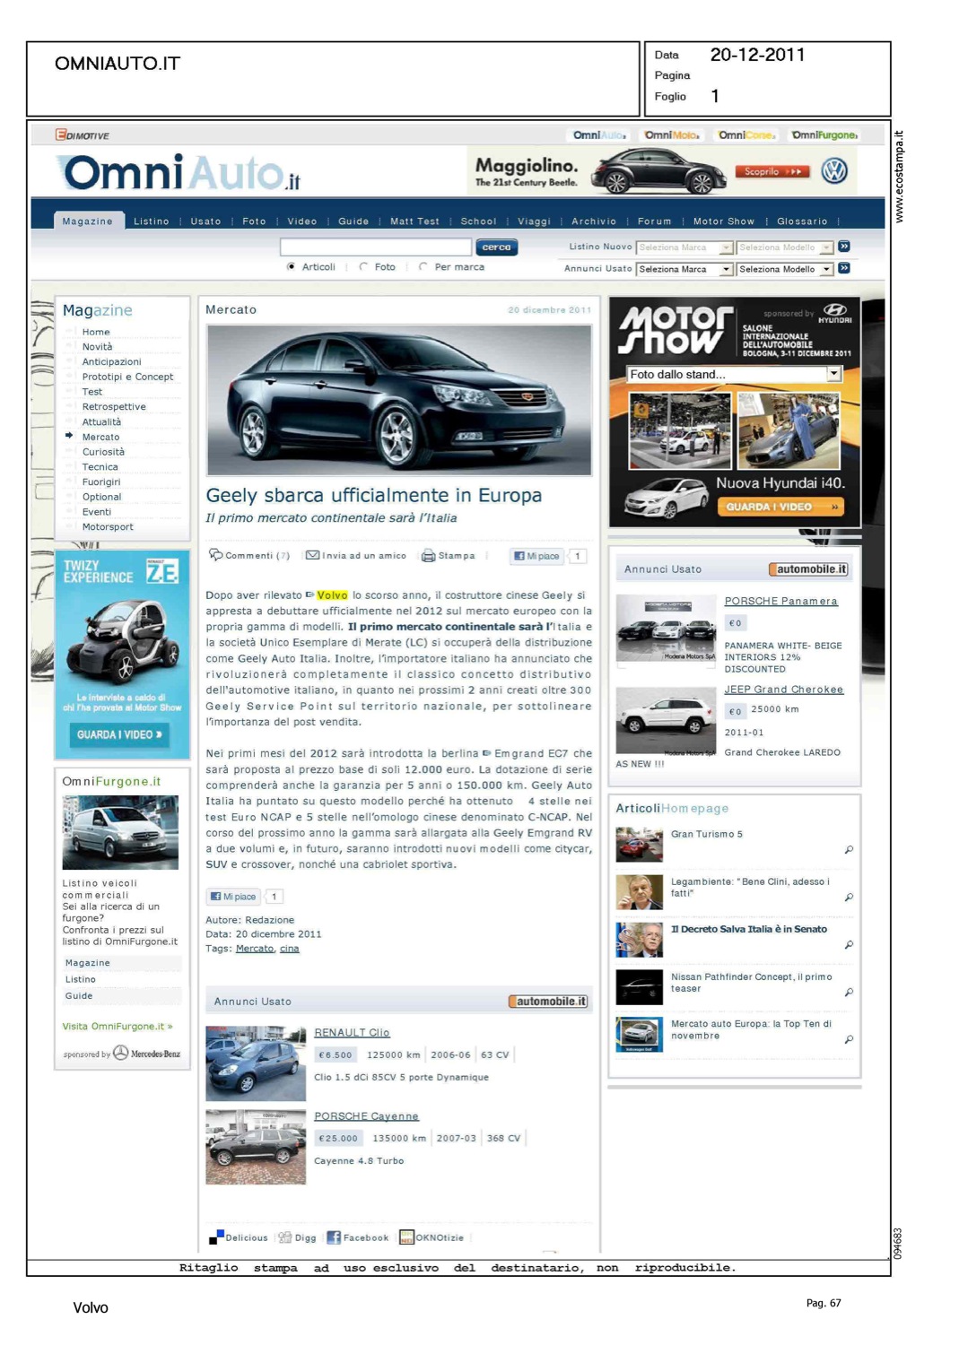959x1345 pixels.
Task: Open the RENAULT Clio listing link
Action: click(352, 1033)
